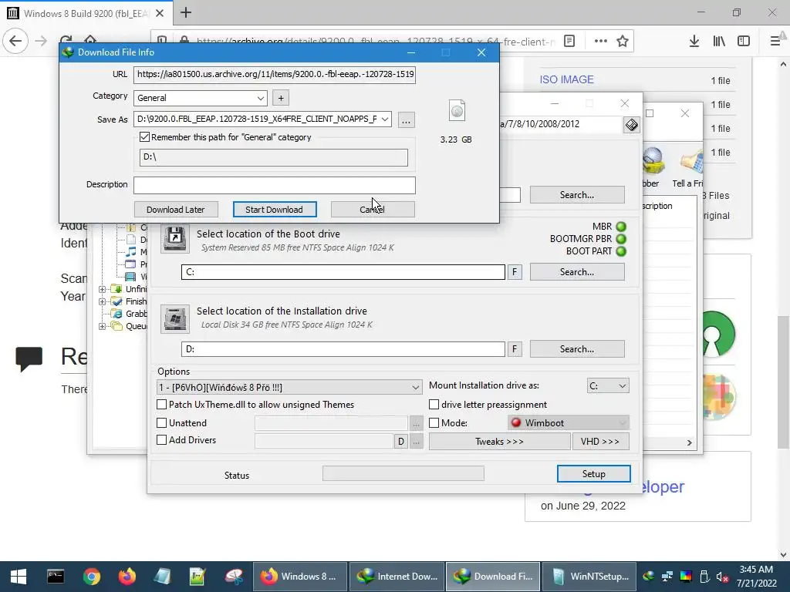Open a new Firefox tab with plus button
Image resolution: width=790 pixels, height=592 pixels.
pos(186,12)
